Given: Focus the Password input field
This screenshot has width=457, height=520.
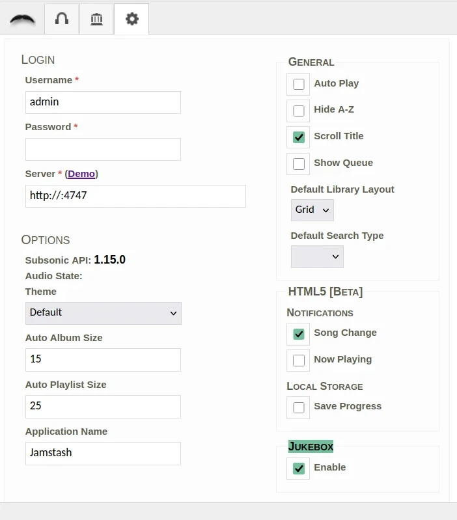Looking at the screenshot, I should 103,149.
